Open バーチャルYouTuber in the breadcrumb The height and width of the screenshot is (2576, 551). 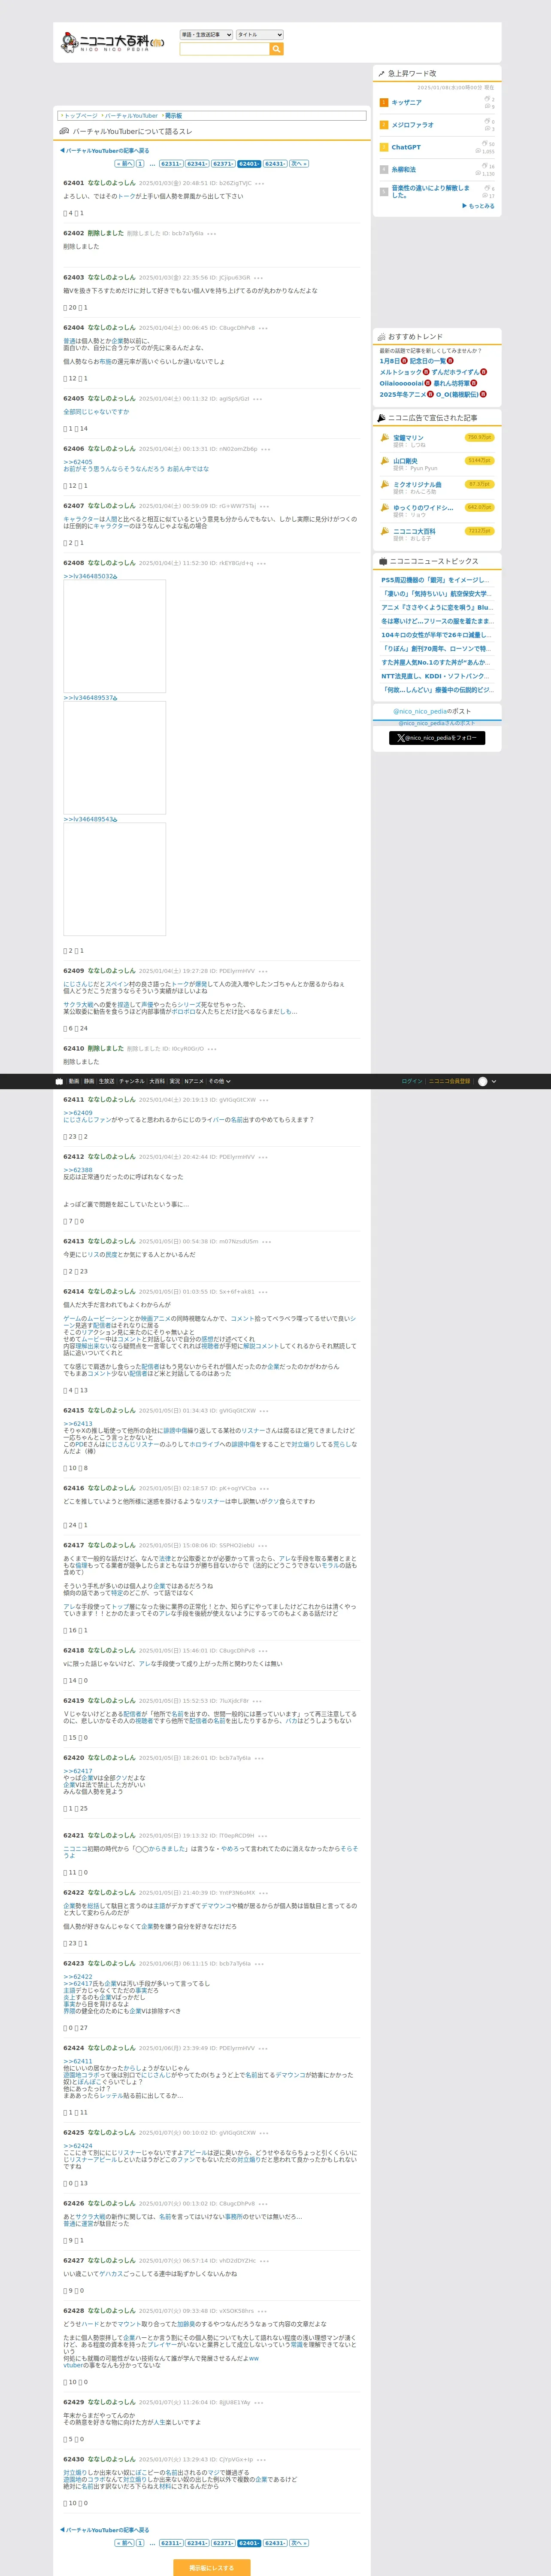130,116
